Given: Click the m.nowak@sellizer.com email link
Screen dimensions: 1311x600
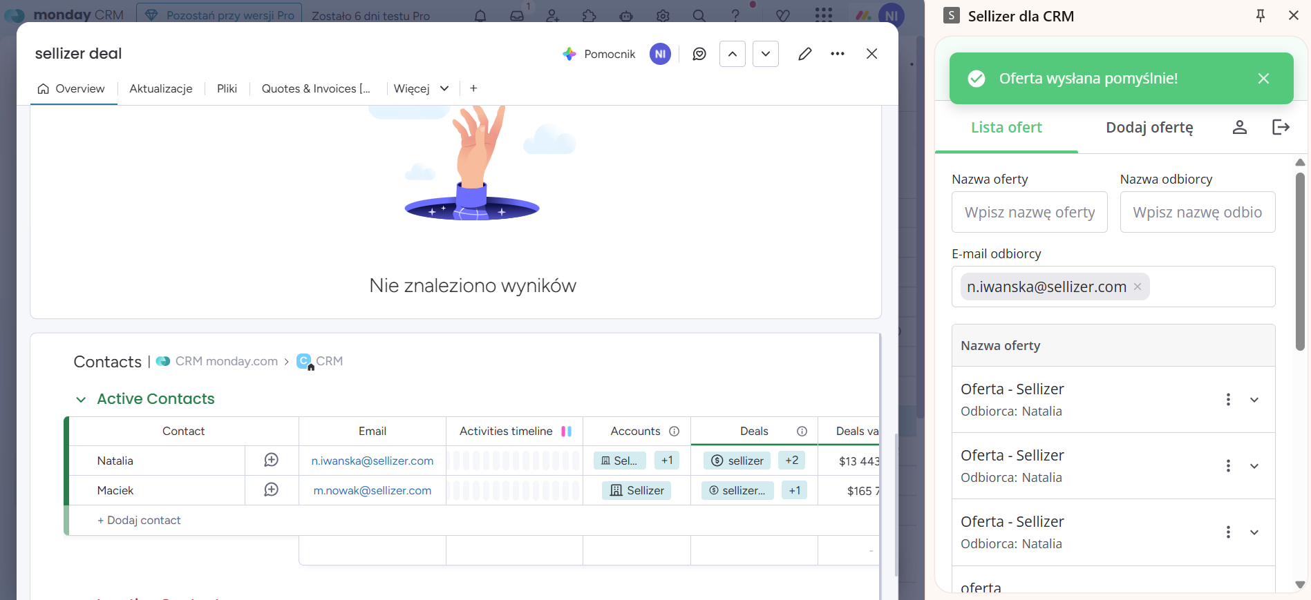Looking at the screenshot, I should (372, 490).
